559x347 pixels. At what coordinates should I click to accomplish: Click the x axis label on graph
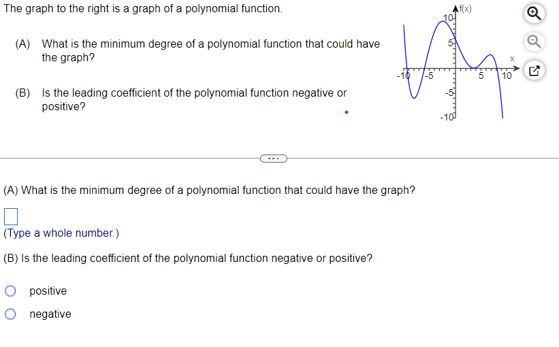(512, 59)
